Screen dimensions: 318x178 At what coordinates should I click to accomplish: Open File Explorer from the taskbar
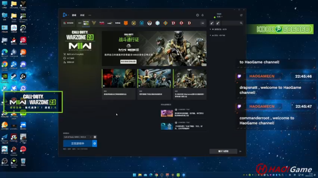(140, 175)
